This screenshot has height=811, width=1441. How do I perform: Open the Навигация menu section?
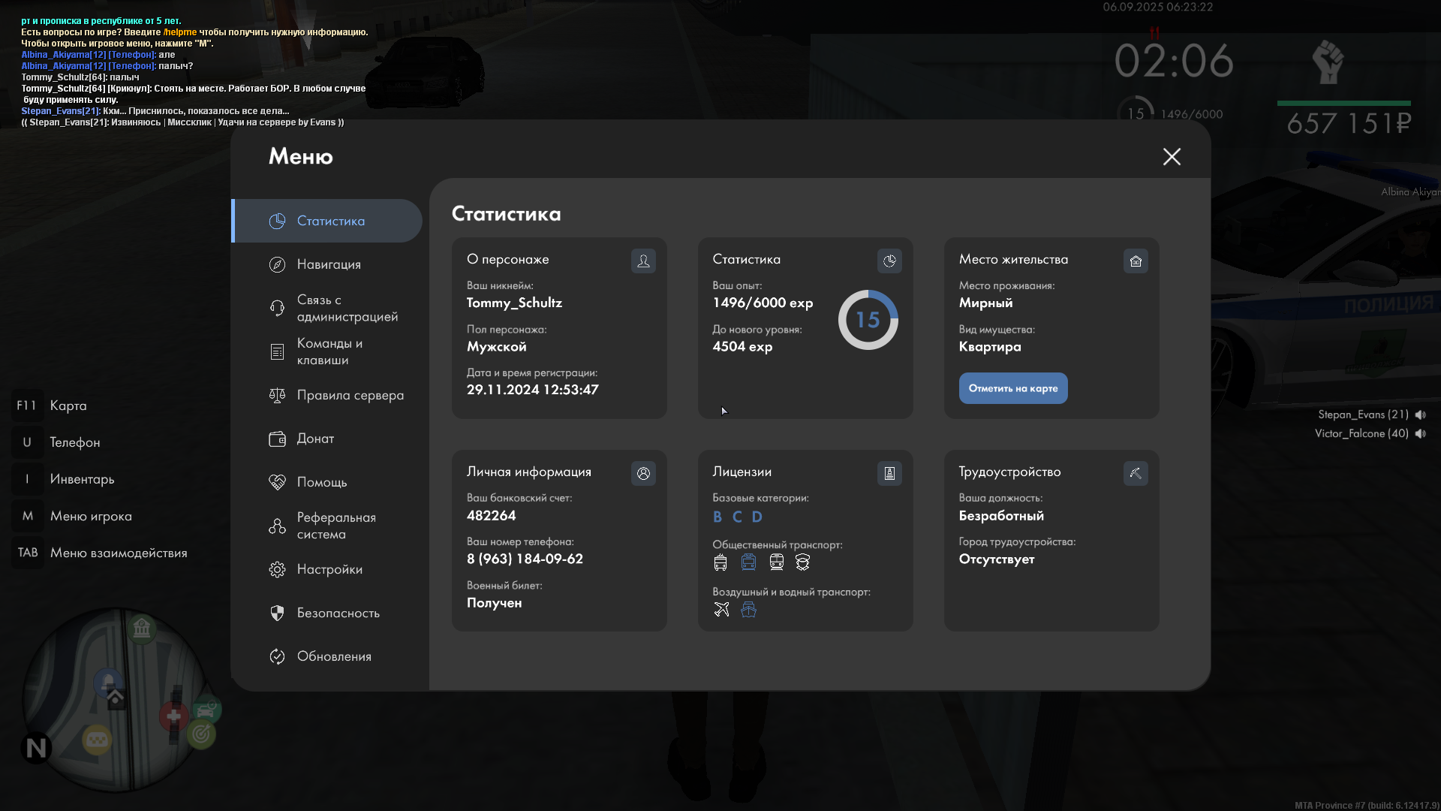(x=327, y=264)
